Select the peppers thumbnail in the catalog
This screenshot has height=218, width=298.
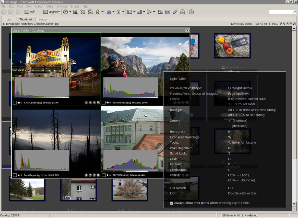232,46
